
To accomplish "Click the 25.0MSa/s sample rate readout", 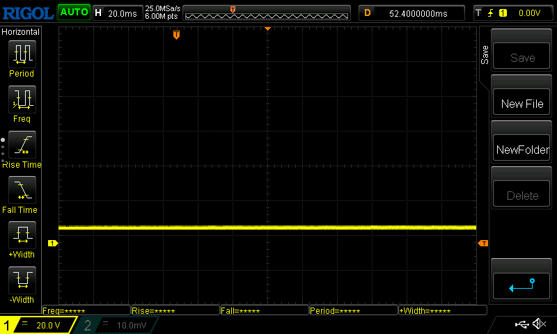I will coord(163,8).
